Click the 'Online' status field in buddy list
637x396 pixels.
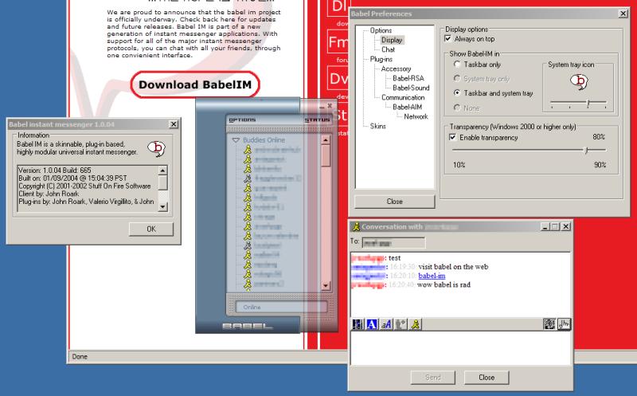[x=281, y=307]
